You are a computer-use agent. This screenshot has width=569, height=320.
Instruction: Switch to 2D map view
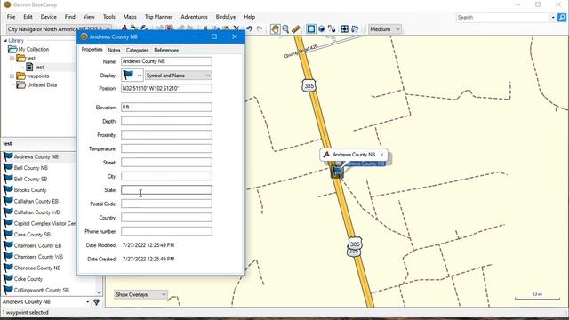point(311,29)
